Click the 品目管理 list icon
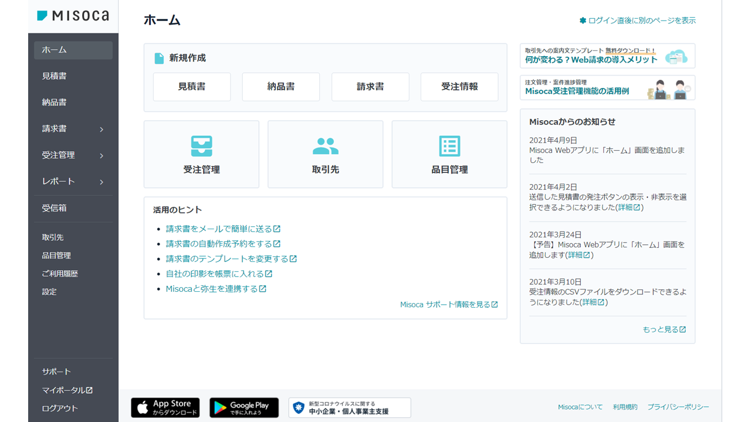The height and width of the screenshot is (422, 751). click(449, 146)
